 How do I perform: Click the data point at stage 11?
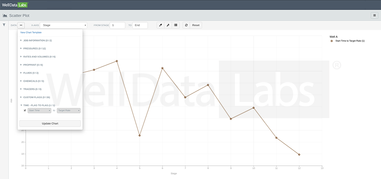[x=276, y=138]
